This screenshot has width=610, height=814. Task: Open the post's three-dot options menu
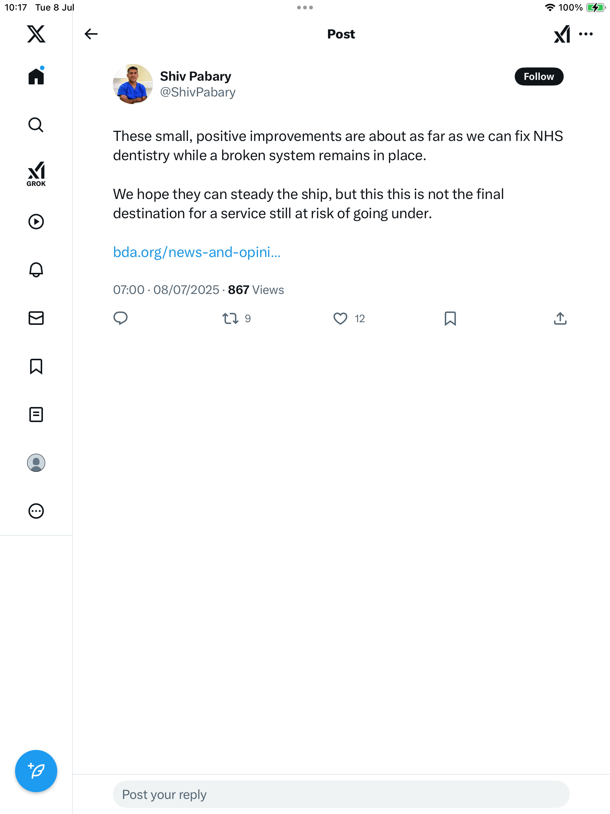pyautogui.click(x=586, y=34)
